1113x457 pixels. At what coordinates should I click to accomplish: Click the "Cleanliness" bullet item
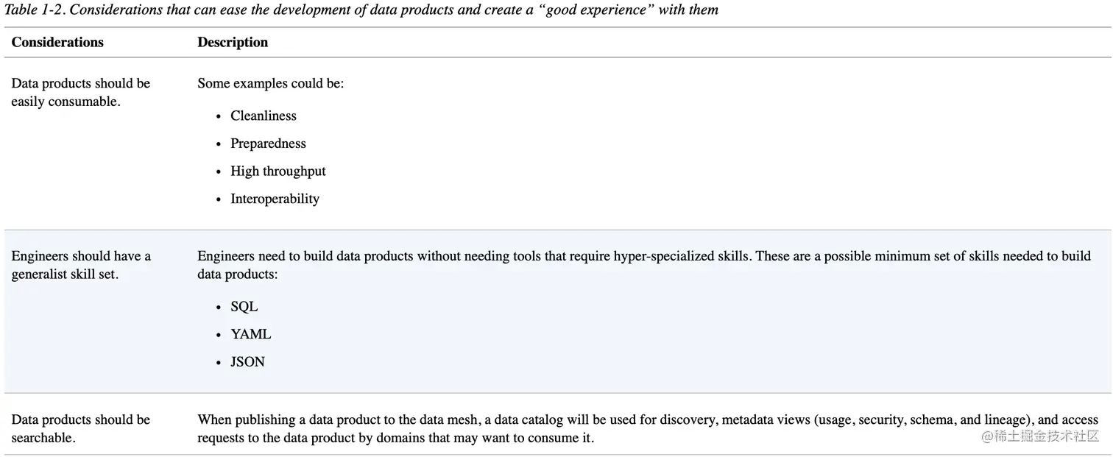click(263, 116)
